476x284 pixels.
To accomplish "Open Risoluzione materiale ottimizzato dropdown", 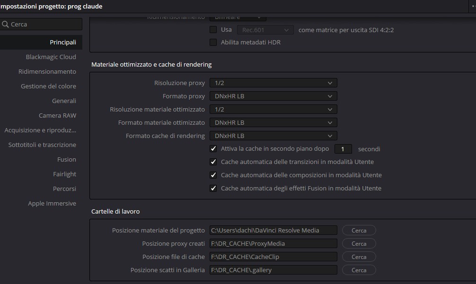I will pos(273,110).
